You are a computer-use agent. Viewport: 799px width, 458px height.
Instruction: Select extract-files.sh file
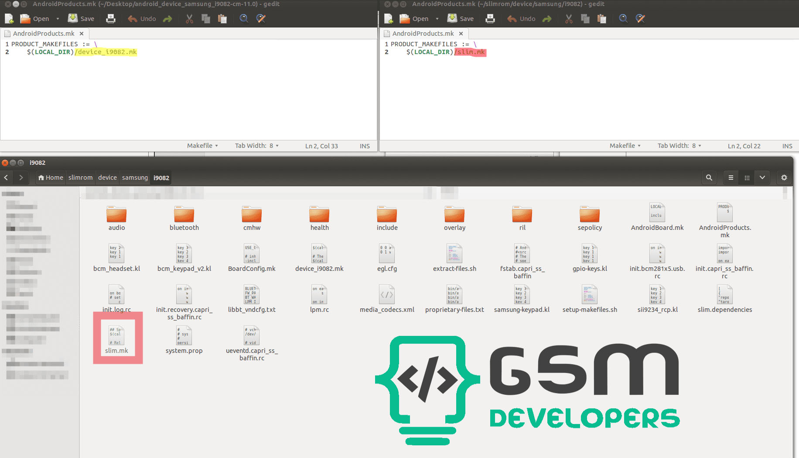click(x=454, y=258)
